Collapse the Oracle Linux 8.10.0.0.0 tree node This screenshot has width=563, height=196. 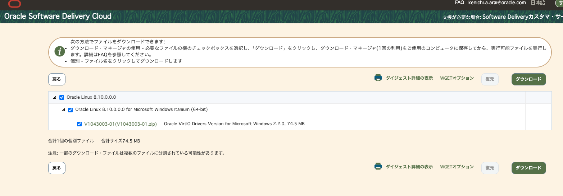pyautogui.click(x=55, y=98)
